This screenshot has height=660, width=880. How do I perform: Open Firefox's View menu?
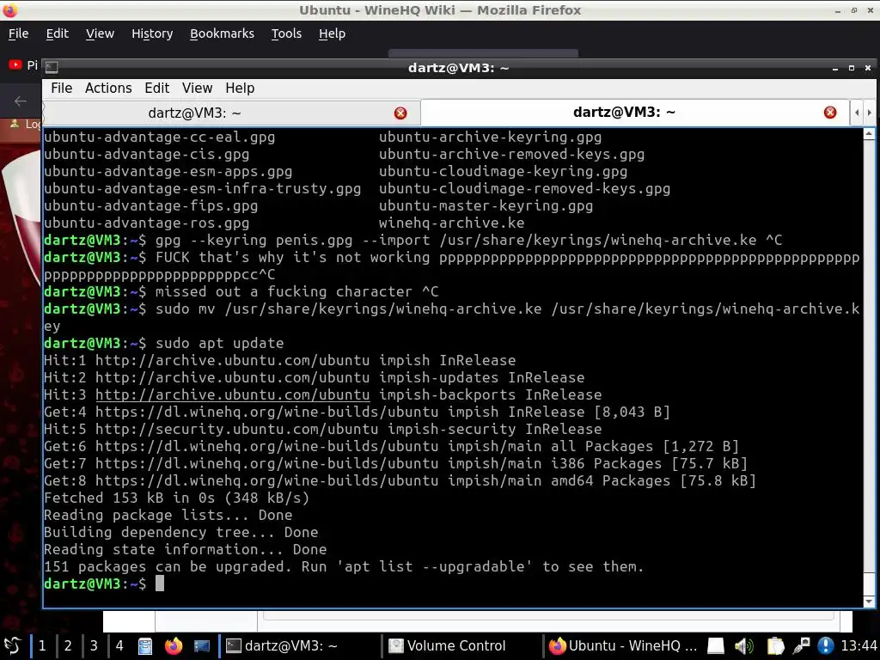click(100, 34)
